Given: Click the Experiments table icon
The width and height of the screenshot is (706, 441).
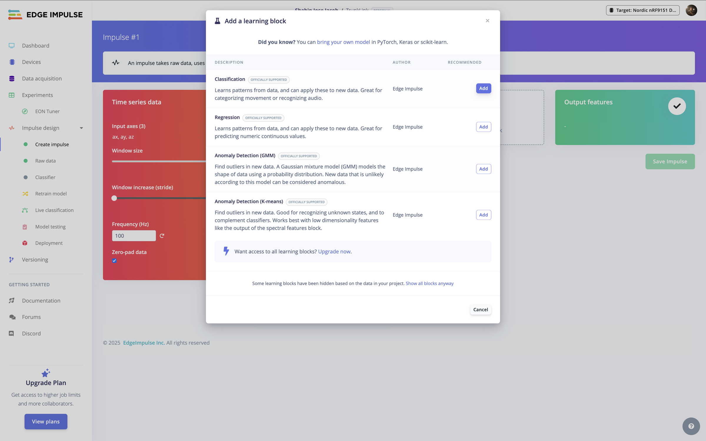Looking at the screenshot, I should click(x=12, y=95).
